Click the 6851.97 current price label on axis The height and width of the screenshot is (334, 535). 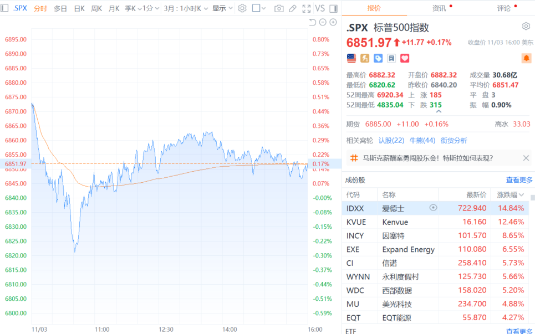tap(16, 164)
